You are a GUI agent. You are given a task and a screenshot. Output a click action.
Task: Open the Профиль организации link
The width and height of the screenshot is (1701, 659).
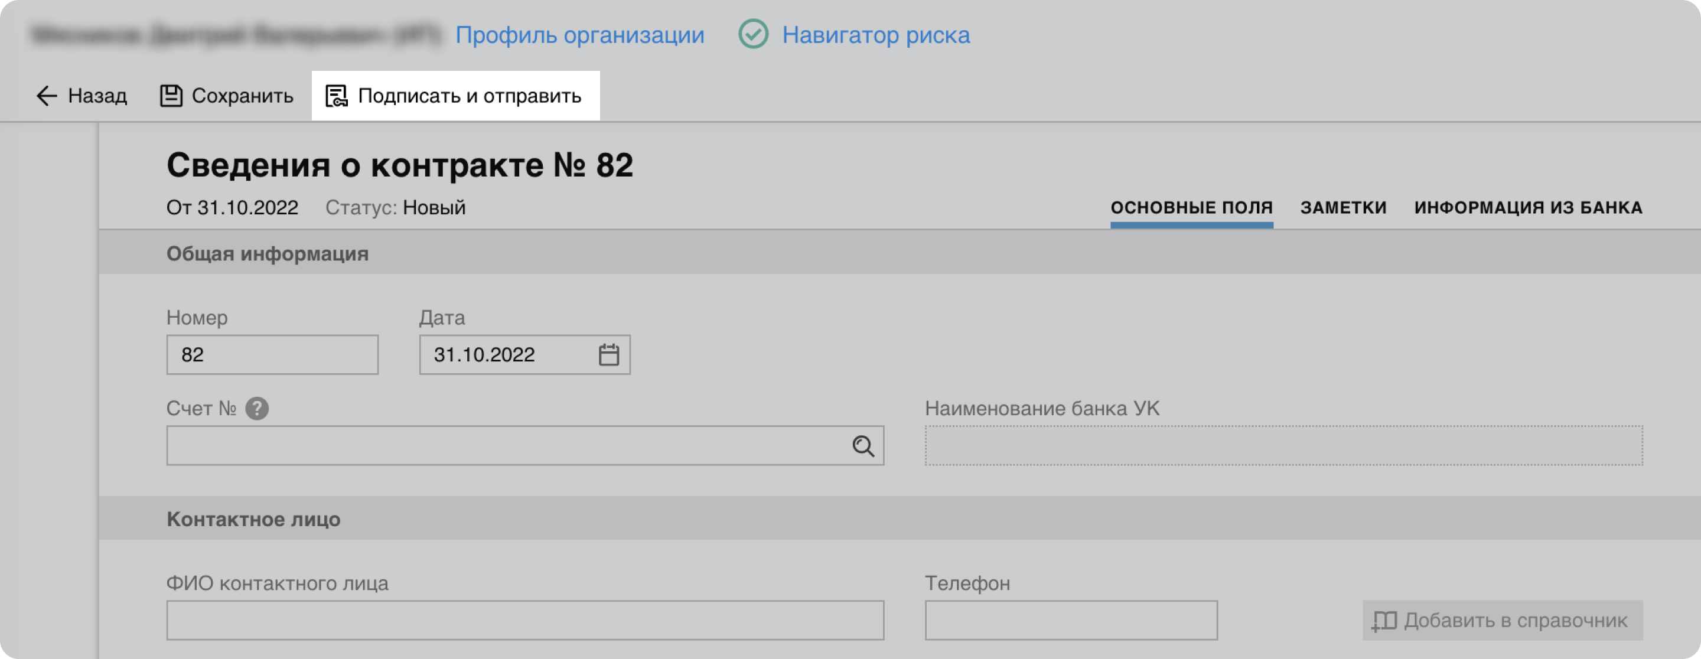(x=579, y=34)
